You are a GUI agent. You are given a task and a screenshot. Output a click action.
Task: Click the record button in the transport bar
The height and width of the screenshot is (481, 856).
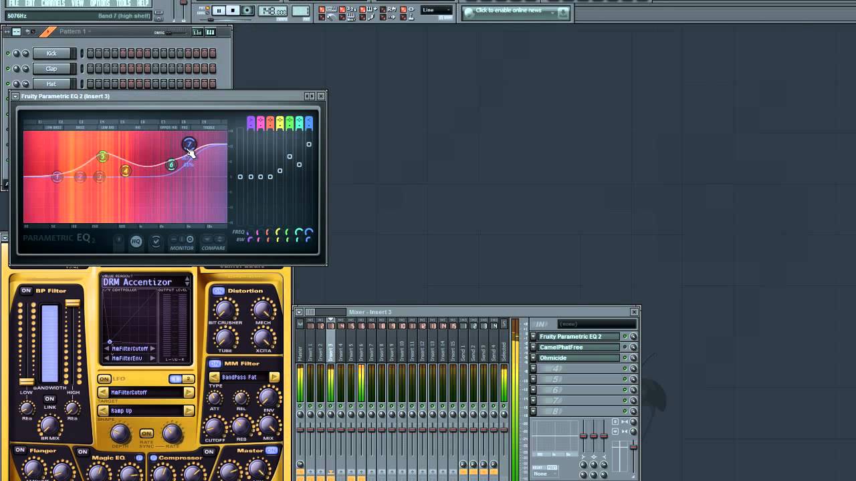click(x=247, y=11)
